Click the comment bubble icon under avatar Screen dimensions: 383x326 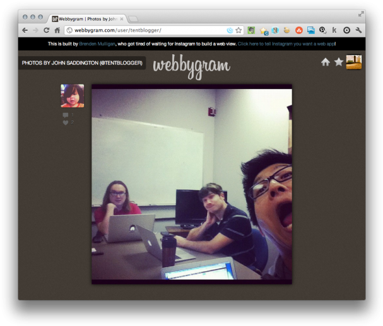pos(66,115)
